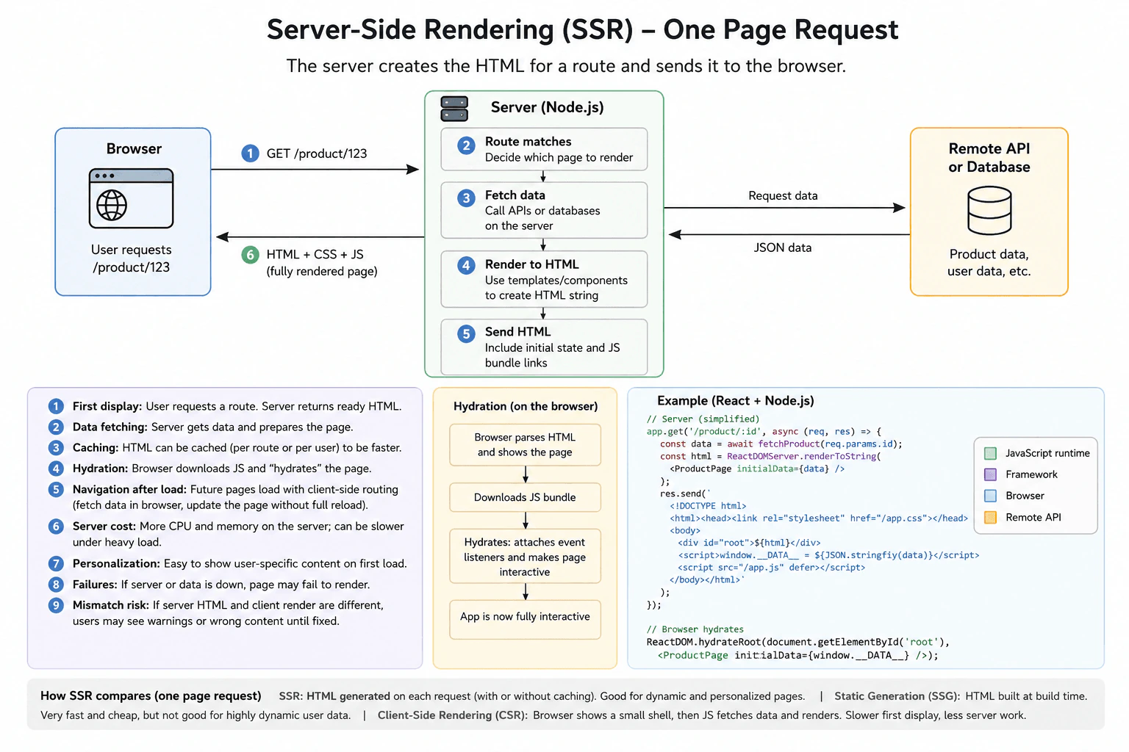The height and width of the screenshot is (752, 1129).
Task: Click the '// Server (simplified)' code comment
Action: point(703,419)
